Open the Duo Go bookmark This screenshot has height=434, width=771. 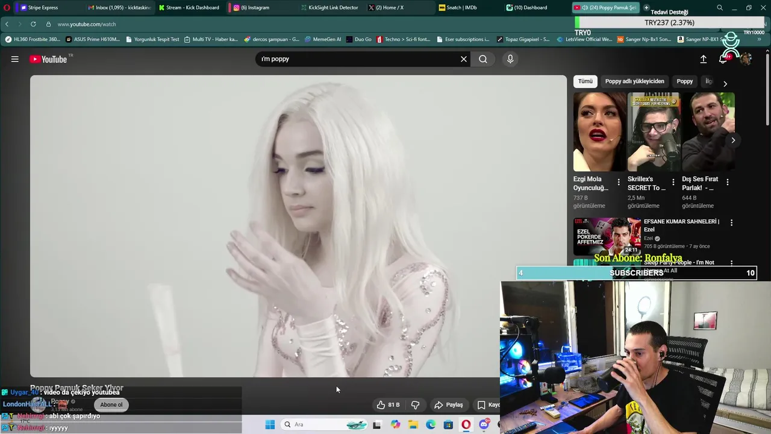[359, 39]
